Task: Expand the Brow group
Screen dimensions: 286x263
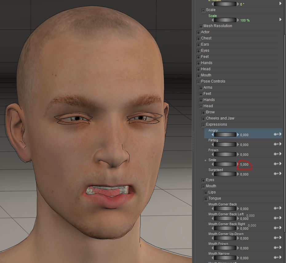Action: [203, 113]
